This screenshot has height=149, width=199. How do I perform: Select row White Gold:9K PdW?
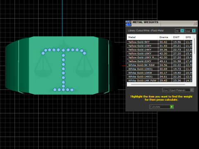coord(160,65)
